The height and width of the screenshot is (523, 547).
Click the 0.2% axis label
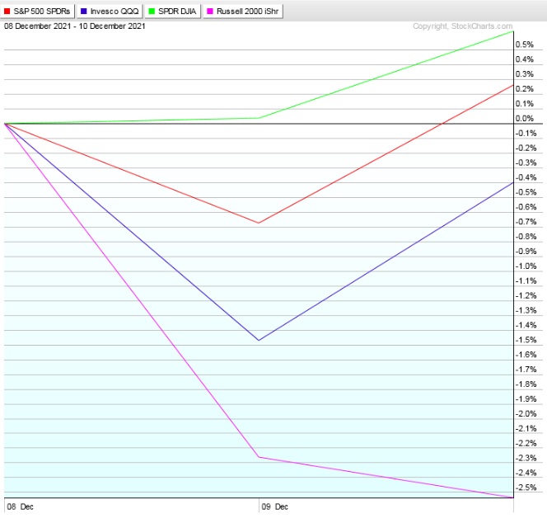pyautogui.click(x=525, y=89)
